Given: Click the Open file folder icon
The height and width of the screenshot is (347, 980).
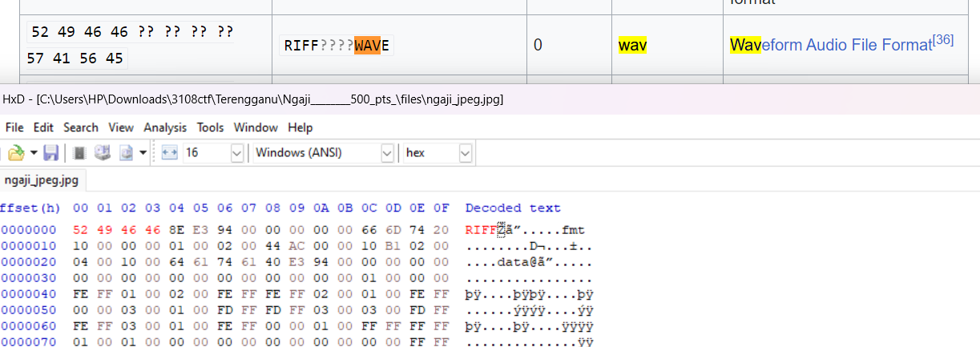Looking at the screenshot, I should [15, 152].
